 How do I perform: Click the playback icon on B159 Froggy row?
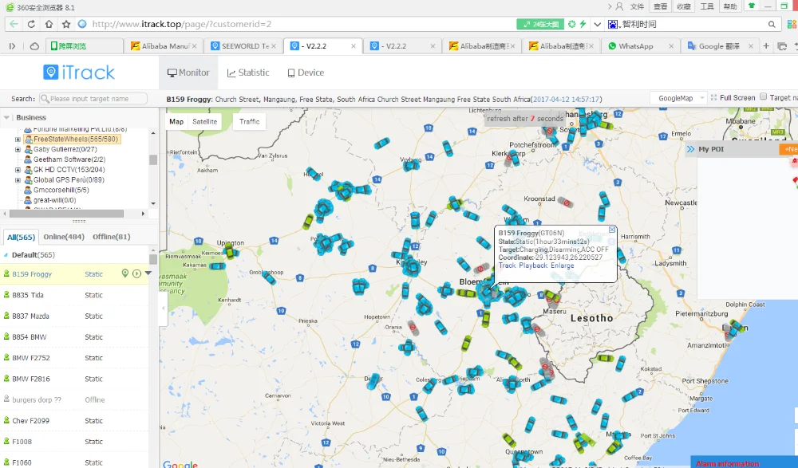point(136,273)
